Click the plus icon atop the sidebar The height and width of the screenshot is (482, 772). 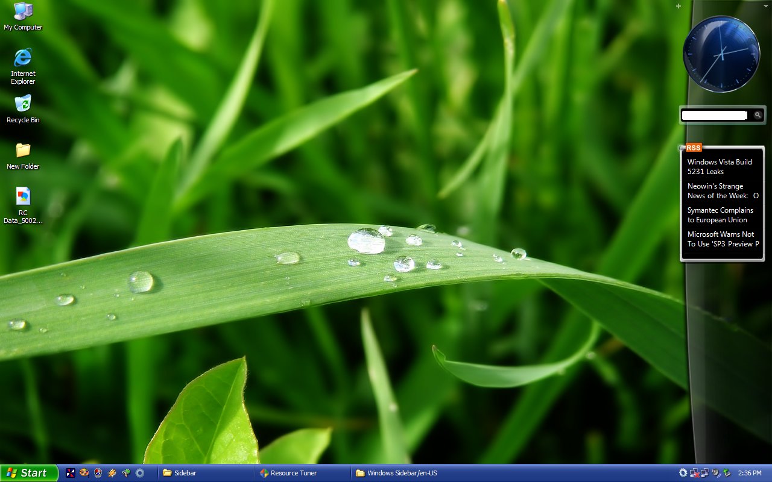click(679, 6)
